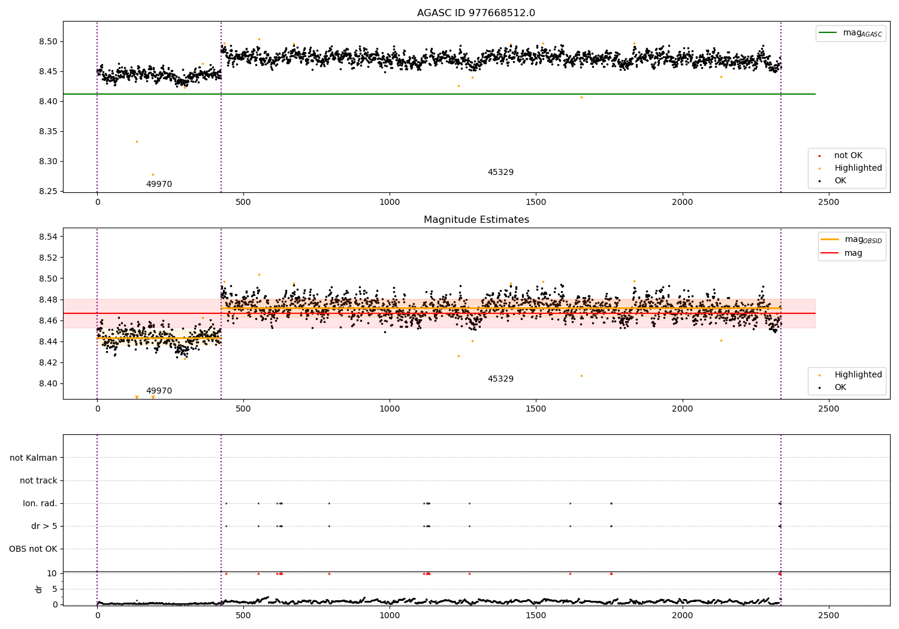Select the "not OK" legend entry in top panel
899x629 pixels.
848,156
